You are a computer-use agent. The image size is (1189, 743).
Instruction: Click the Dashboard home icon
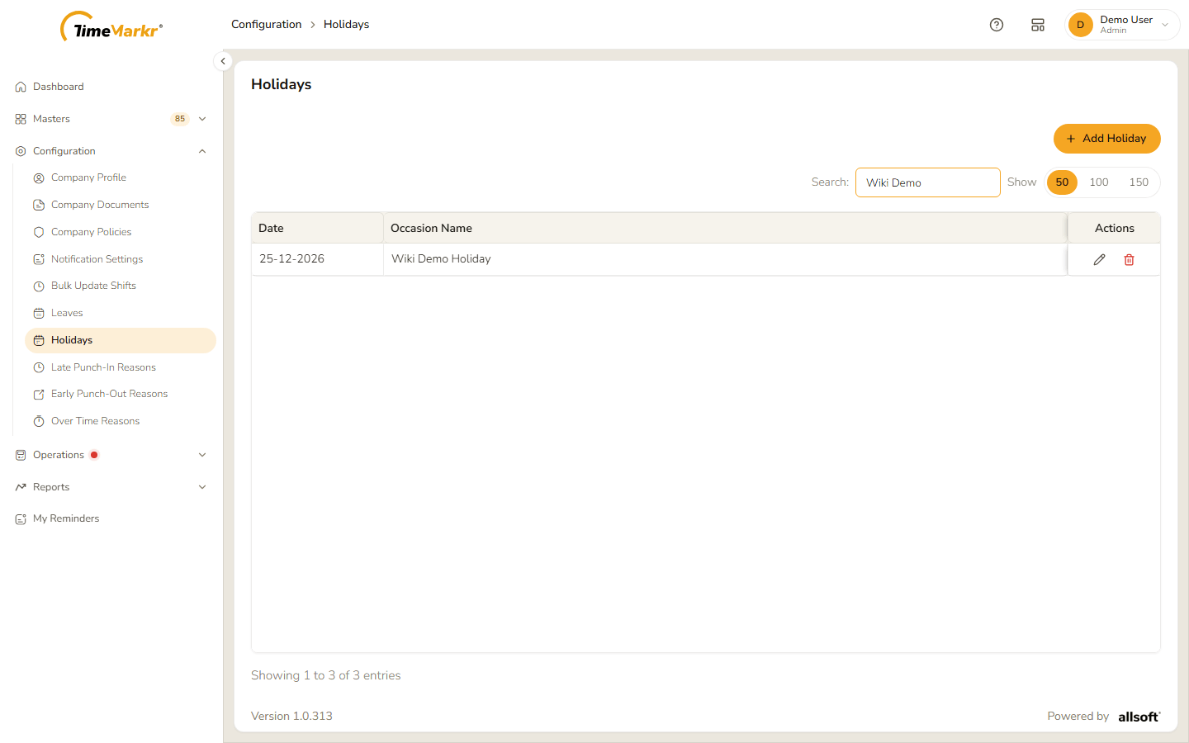tap(21, 87)
